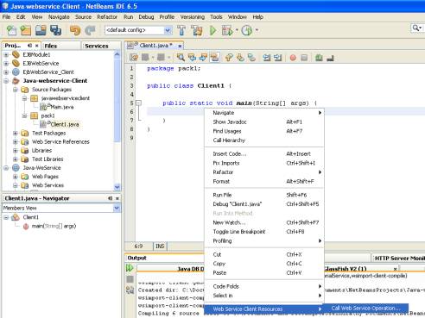Select Client1.java in Projects tree
The image size is (425, 318).
(x=65, y=124)
